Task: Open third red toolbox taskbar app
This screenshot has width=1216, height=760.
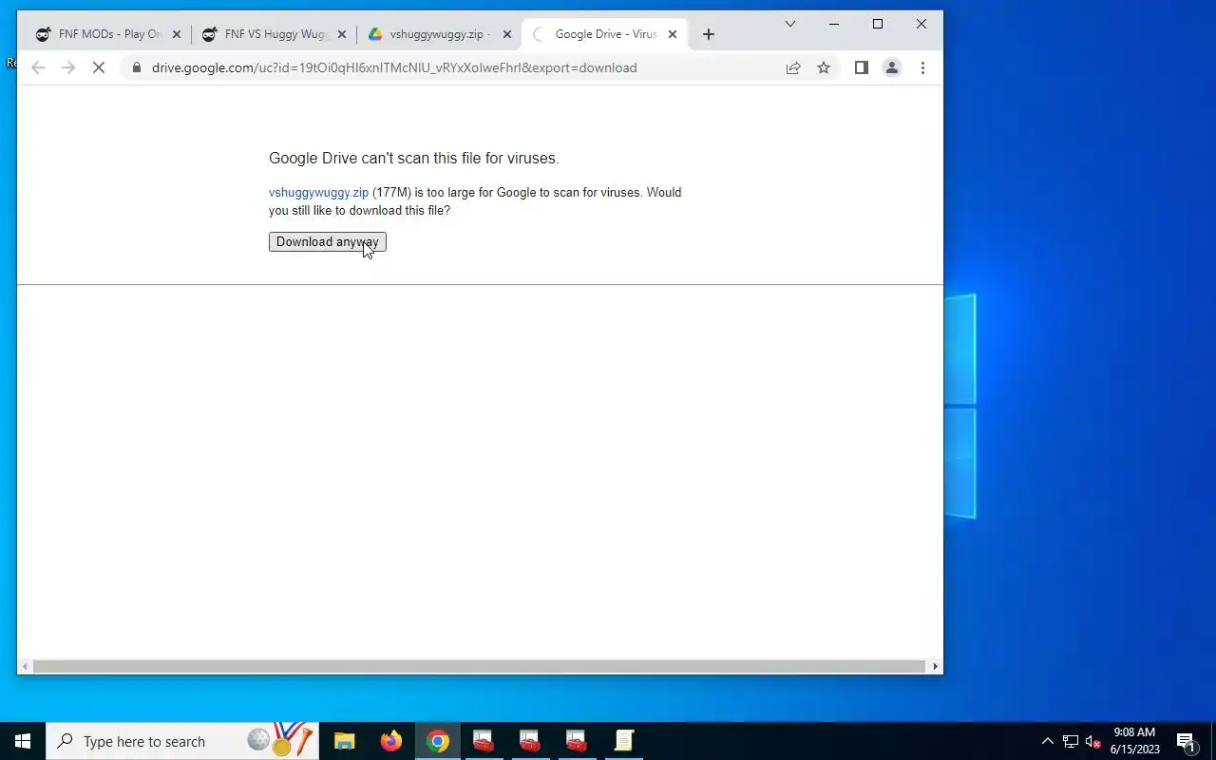Action: click(x=577, y=741)
